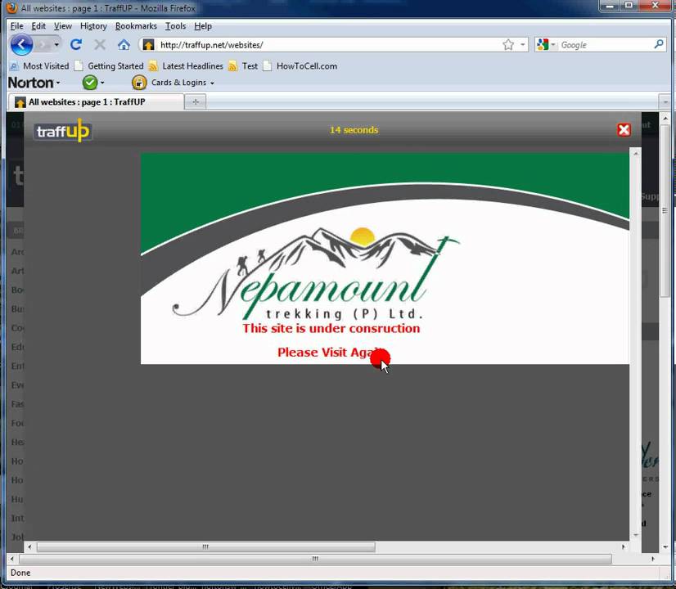Open the History menu
The image size is (676, 589).
point(93,26)
